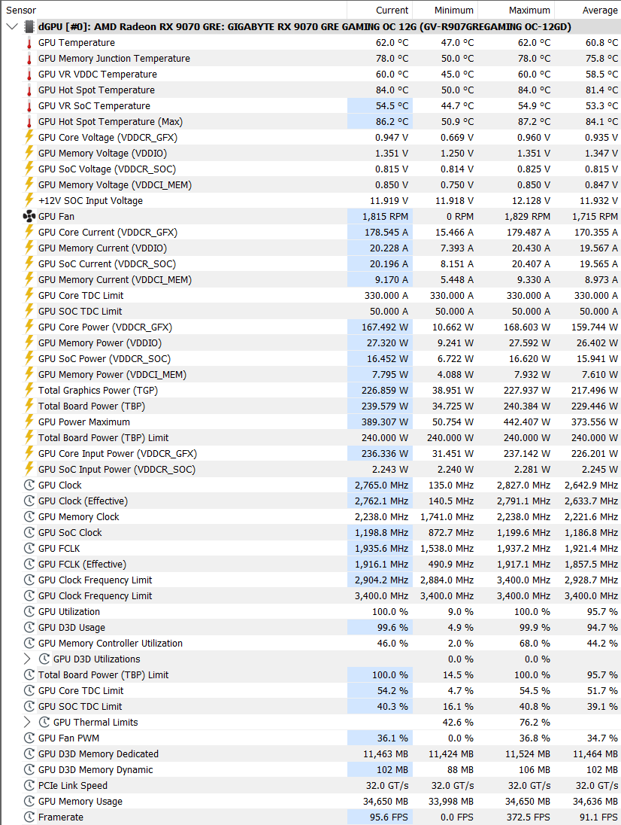The height and width of the screenshot is (825, 621).
Task: Select the GPU SoC Power (VDDCR_SOC) row label
Action: click(x=104, y=359)
